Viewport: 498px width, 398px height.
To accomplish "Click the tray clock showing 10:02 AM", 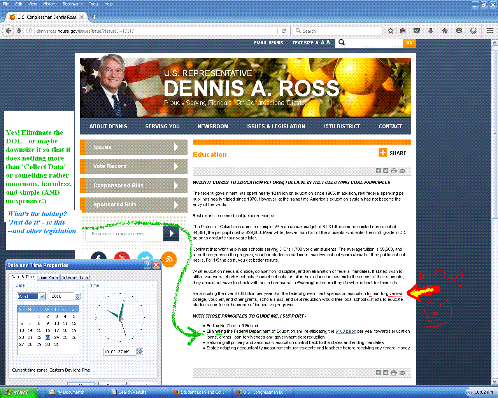I will pos(484,392).
